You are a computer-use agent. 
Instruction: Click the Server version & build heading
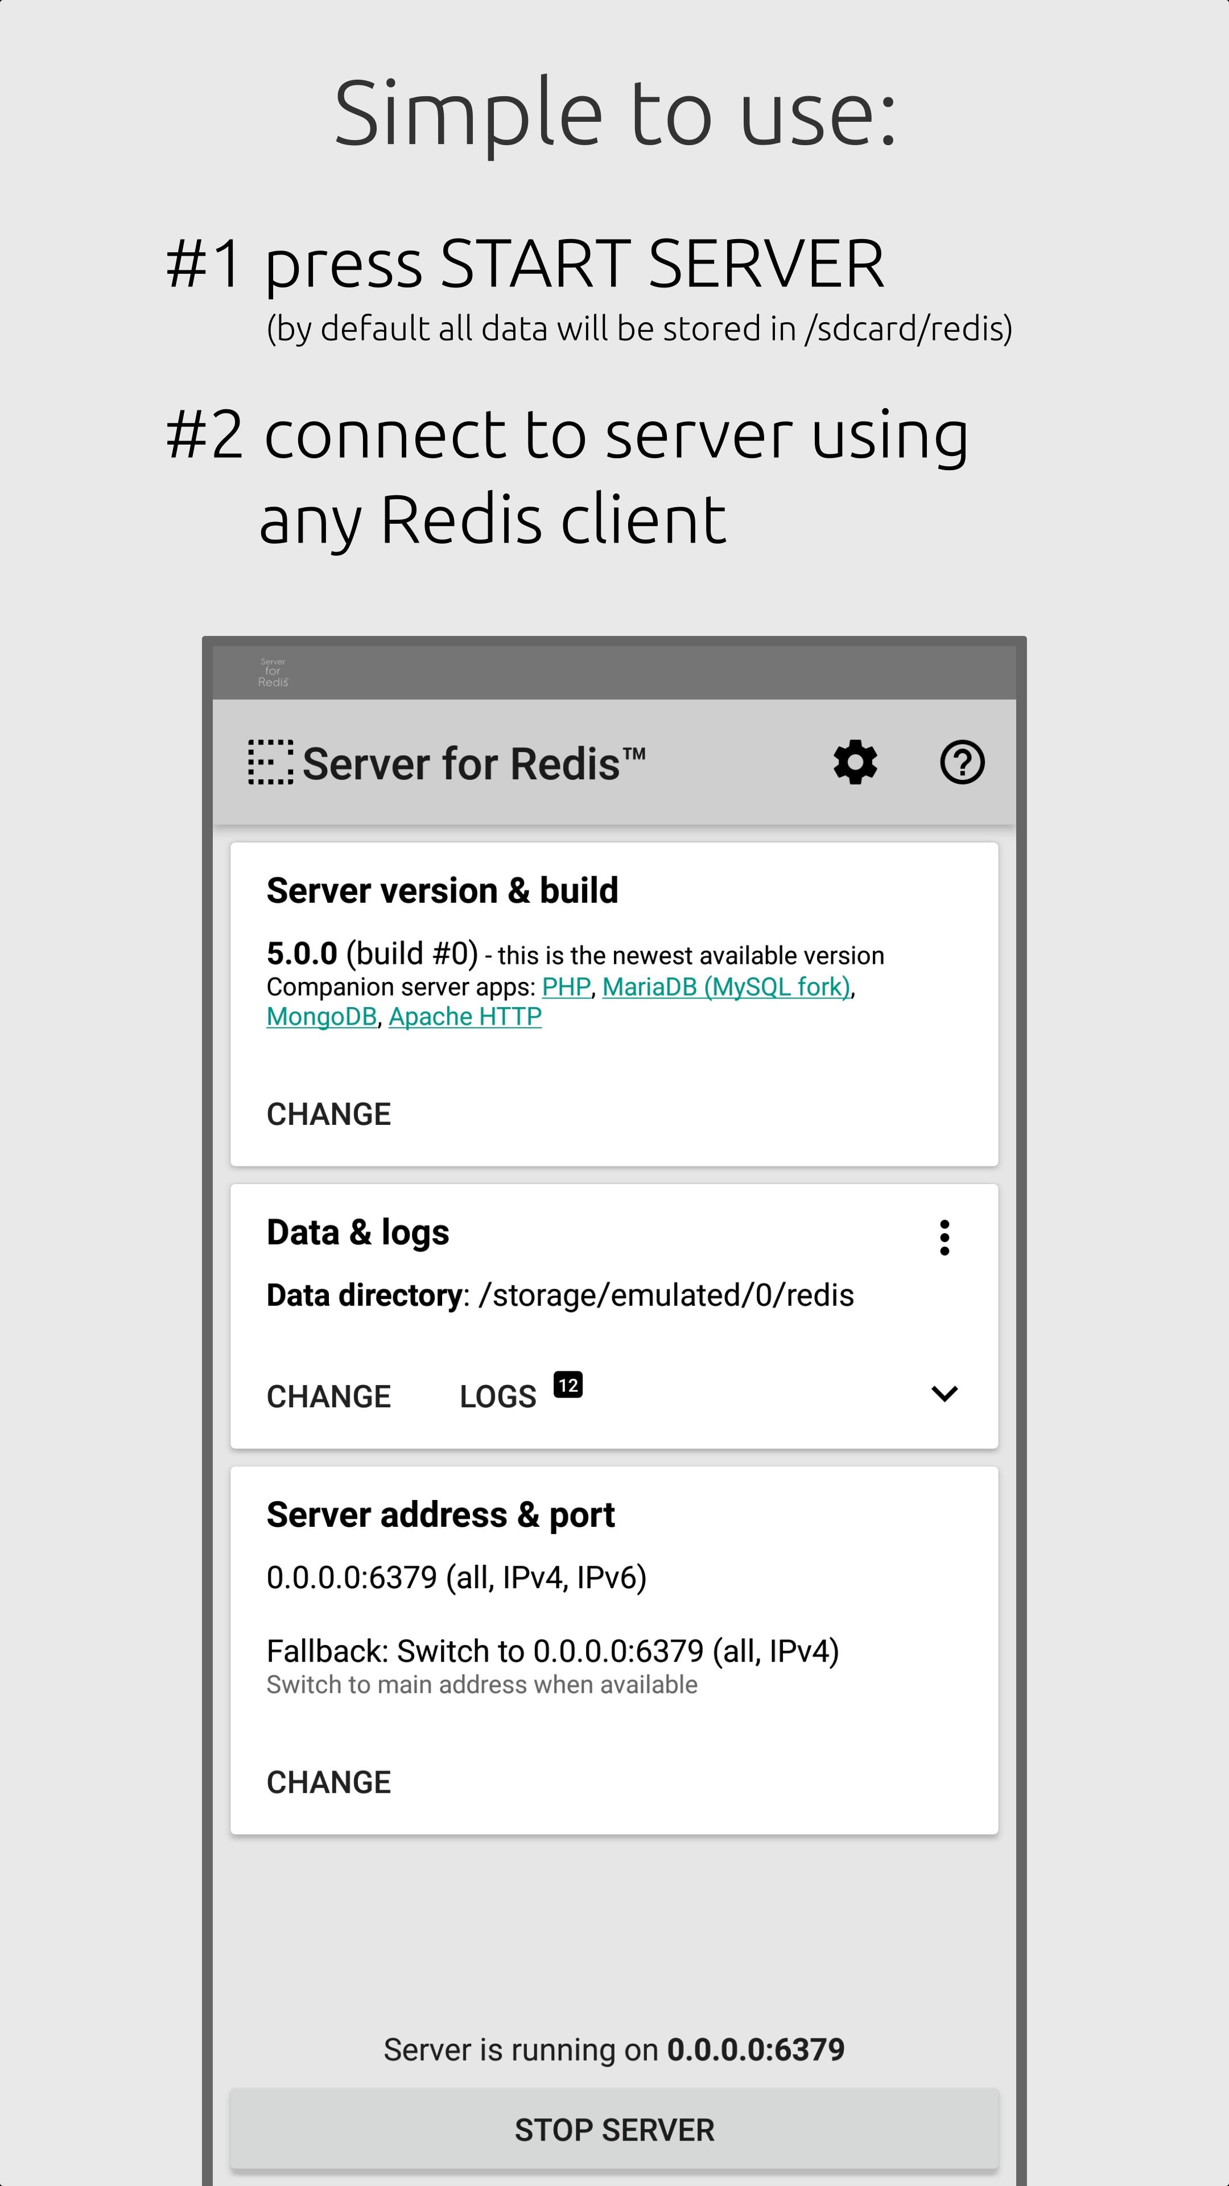click(442, 891)
